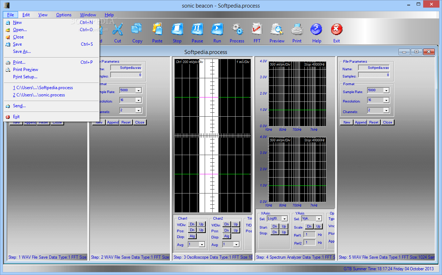Increase YAxis Scale with Up button

pyautogui.click(x=318, y=226)
